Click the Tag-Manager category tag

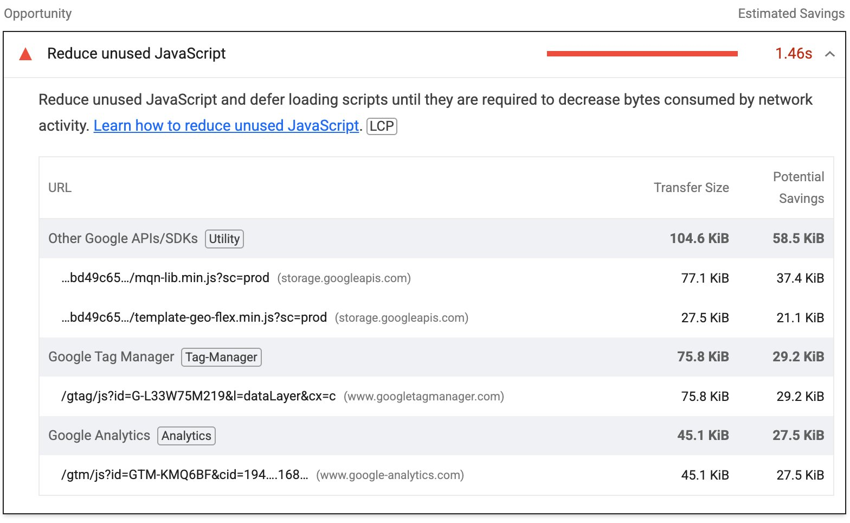coord(221,358)
